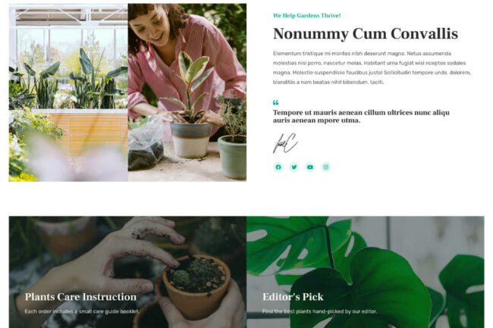Click the 'We Help Gardens Thrive!' tagline
This screenshot has height=328, width=493.
[306, 15]
